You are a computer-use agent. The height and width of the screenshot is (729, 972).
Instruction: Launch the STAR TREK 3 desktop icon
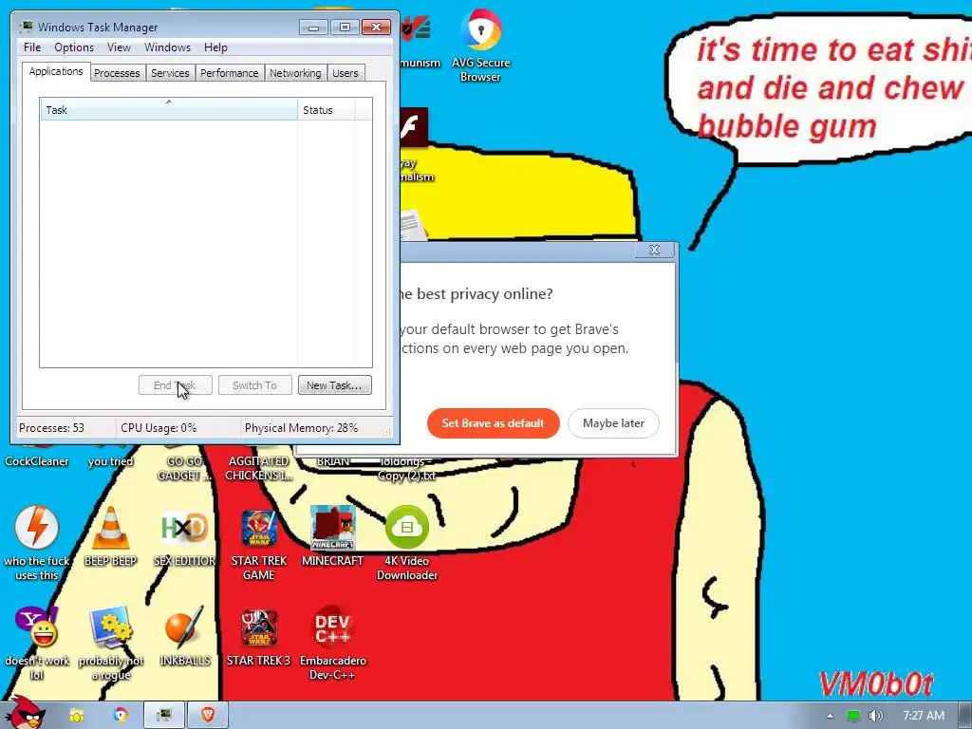[x=258, y=636]
